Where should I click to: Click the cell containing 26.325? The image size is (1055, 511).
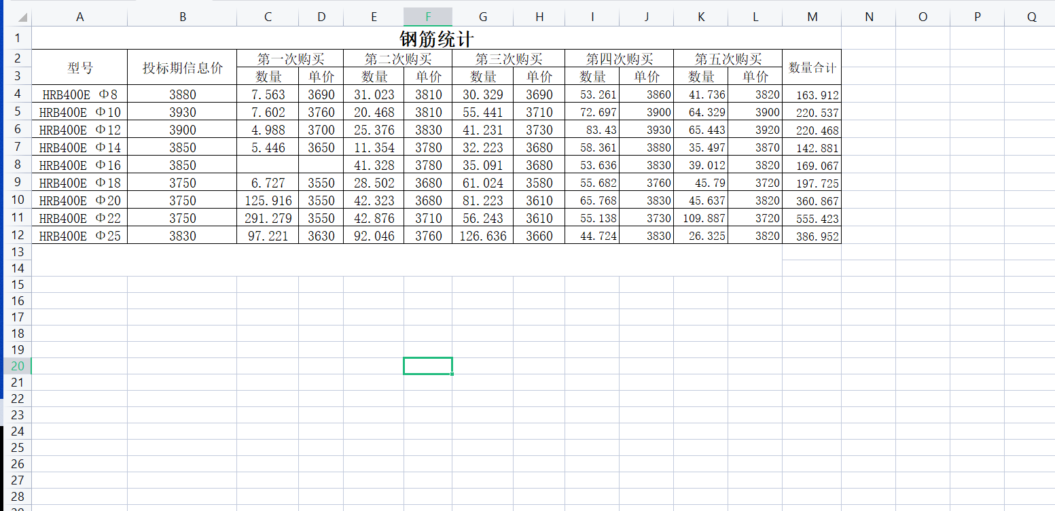coord(701,235)
